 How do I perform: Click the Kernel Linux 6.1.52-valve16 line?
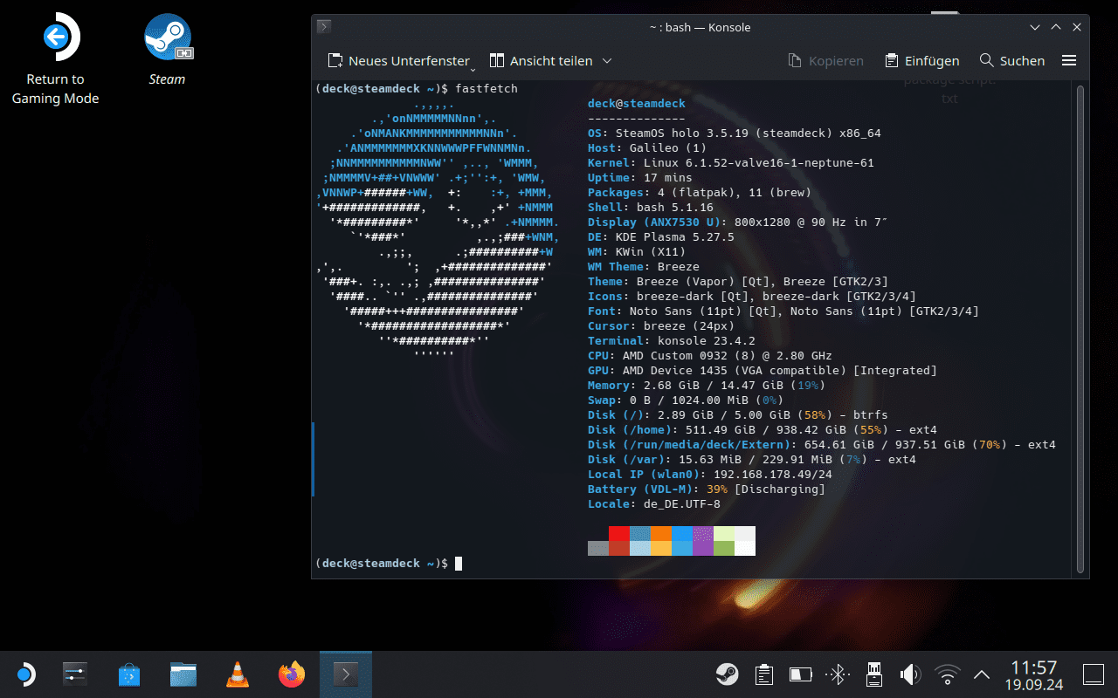[731, 163]
